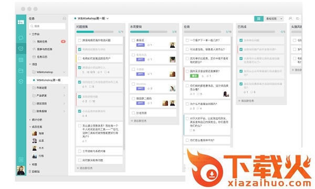
Task: Click the members icon in top-right toolbar
Action: (x=290, y=18)
